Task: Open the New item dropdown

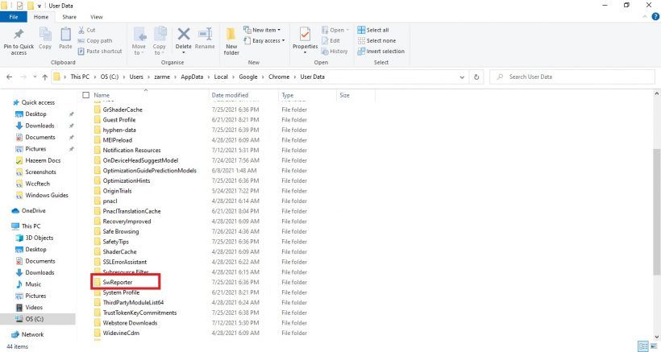Action: (x=268, y=30)
